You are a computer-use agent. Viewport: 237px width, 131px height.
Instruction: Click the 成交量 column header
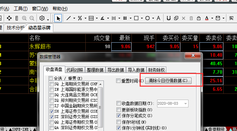(x=102, y=38)
